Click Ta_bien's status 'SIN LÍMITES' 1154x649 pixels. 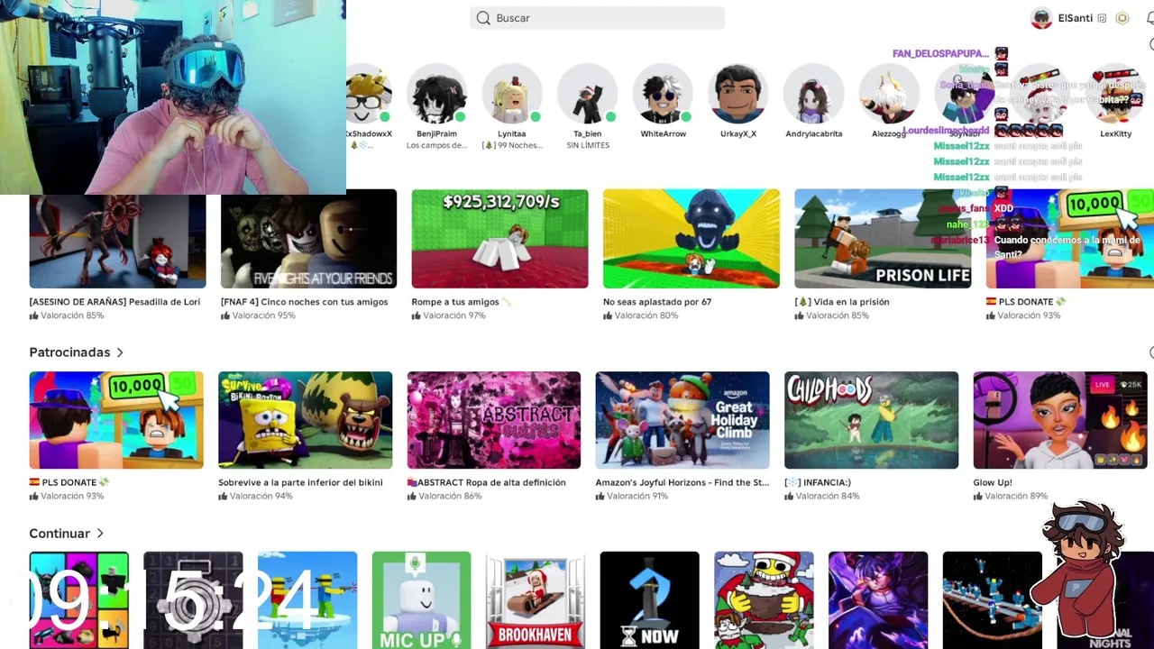[588, 145]
